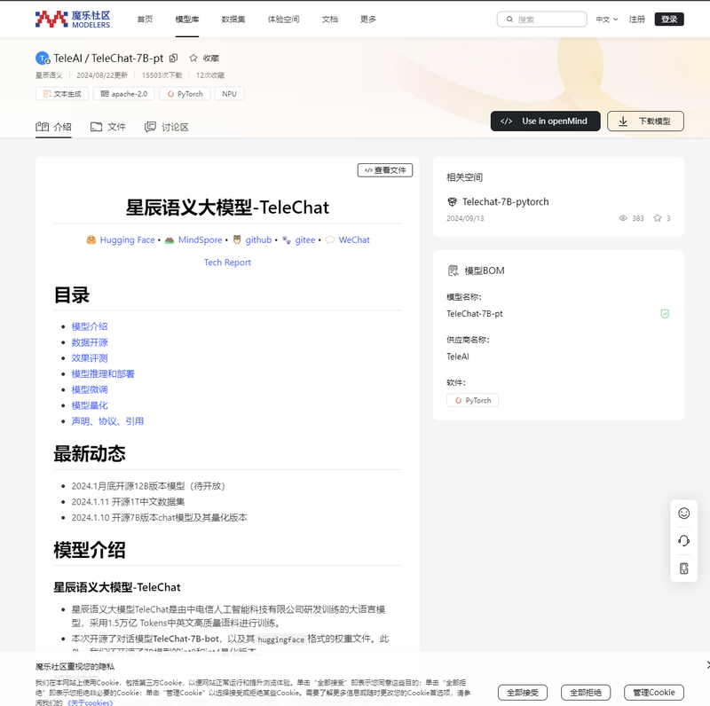The width and height of the screenshot is (710, 706).
Task: Click the 下载模型 button
Action: click(x=645, y=122)
